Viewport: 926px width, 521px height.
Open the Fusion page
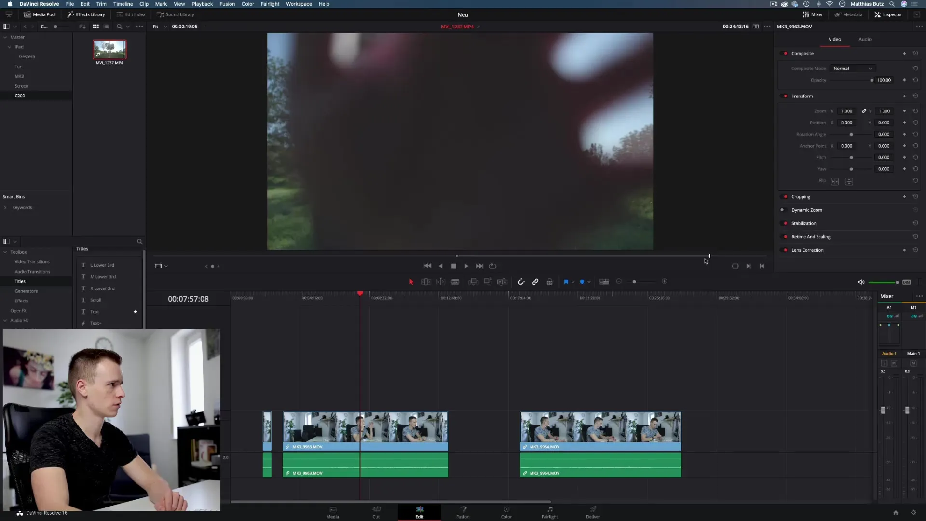point(463,512)
